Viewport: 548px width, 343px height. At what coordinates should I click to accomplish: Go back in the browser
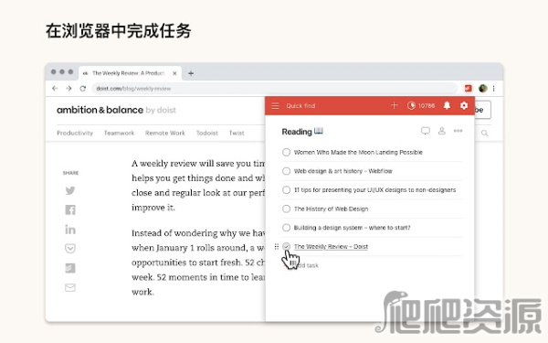point(55,89)
